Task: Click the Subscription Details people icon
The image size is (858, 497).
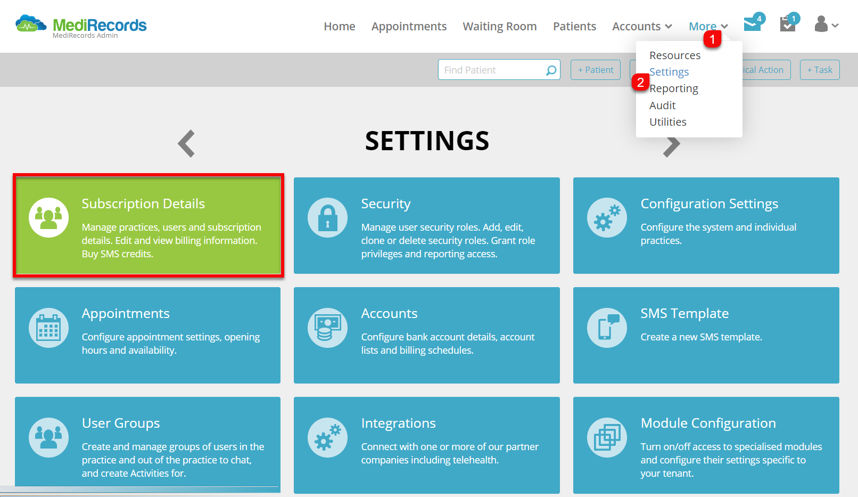Action: pos(48,217)
